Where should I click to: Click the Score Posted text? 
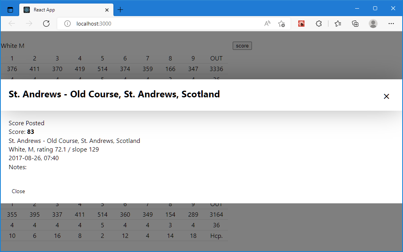coord(26,123)
